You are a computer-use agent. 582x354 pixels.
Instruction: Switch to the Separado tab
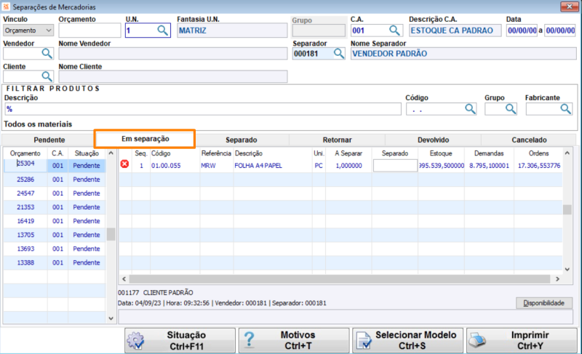pos(242,140)
